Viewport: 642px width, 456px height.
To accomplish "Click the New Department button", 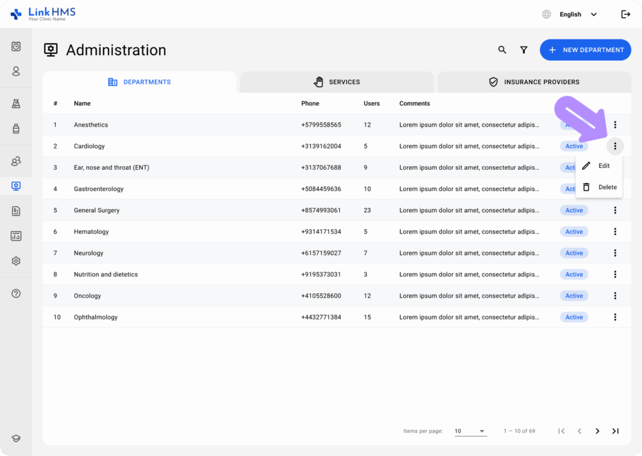I will [x=586, y=50].
